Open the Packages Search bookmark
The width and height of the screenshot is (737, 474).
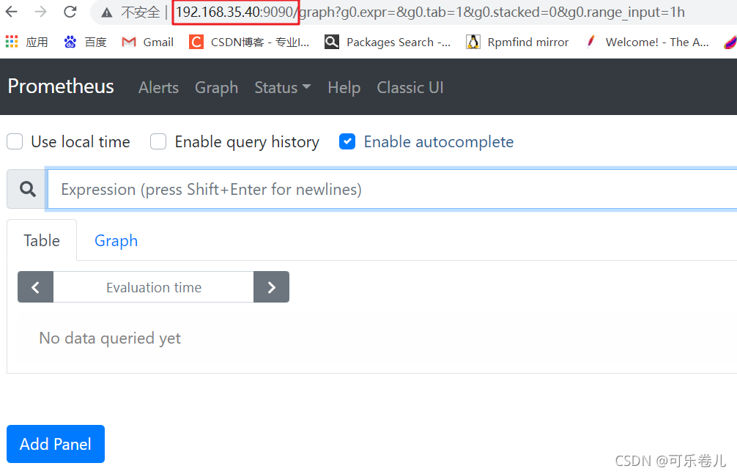[x=388, y=42]
